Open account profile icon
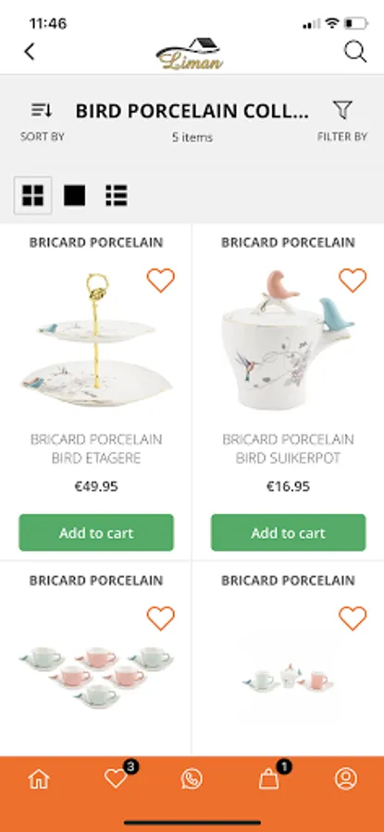 (x=346, y=779)
